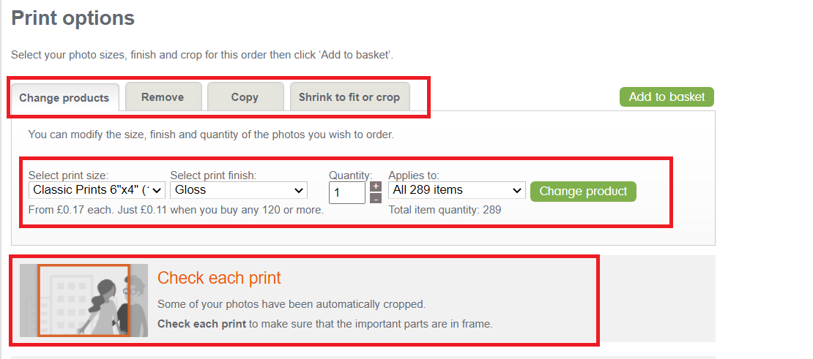This screenshot has width=813, height=359.
Task: Click the orange Check each print heading
Action: [219, 278]
